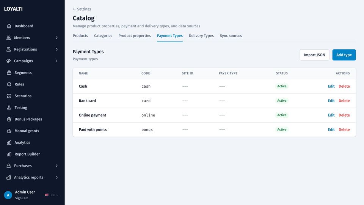364x205 pixels.
Task: Expand the Purchases submenu chevron
Action: [56, 166]
